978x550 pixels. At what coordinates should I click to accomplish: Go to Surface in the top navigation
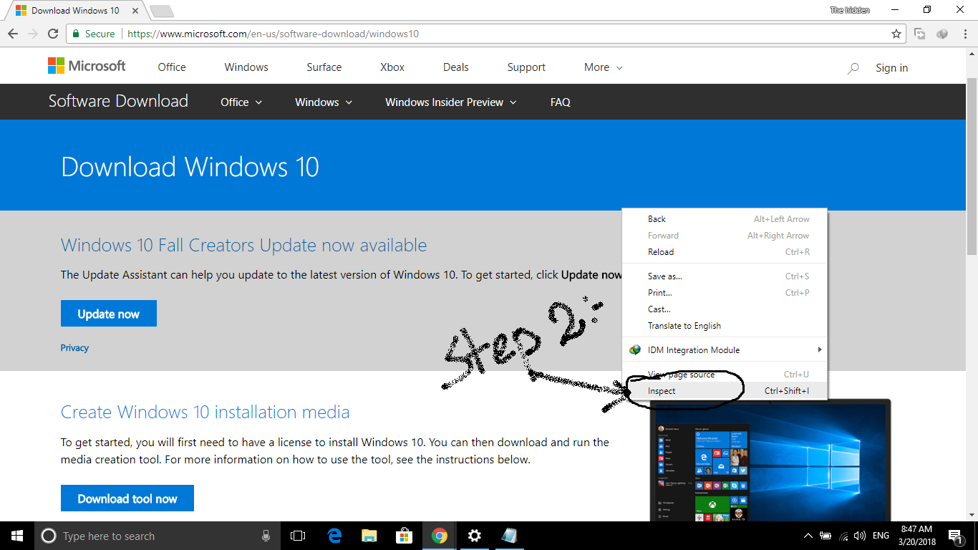(324, 67)
